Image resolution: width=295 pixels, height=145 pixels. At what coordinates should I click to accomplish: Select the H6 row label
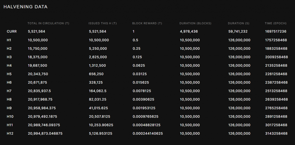(9, 83)
